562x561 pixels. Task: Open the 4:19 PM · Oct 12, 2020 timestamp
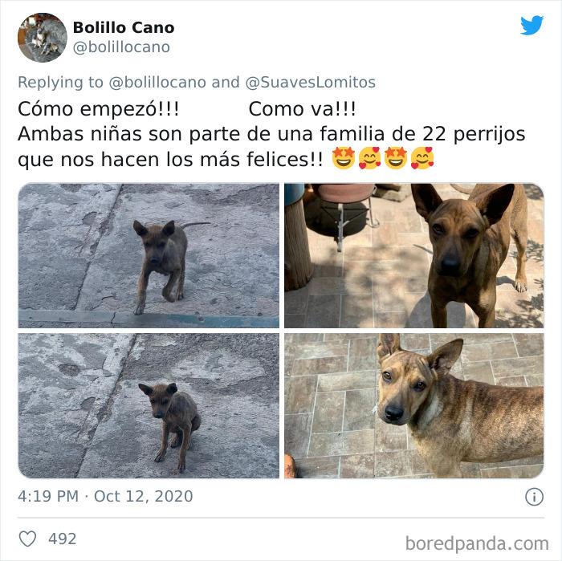(x=105, y=496)
